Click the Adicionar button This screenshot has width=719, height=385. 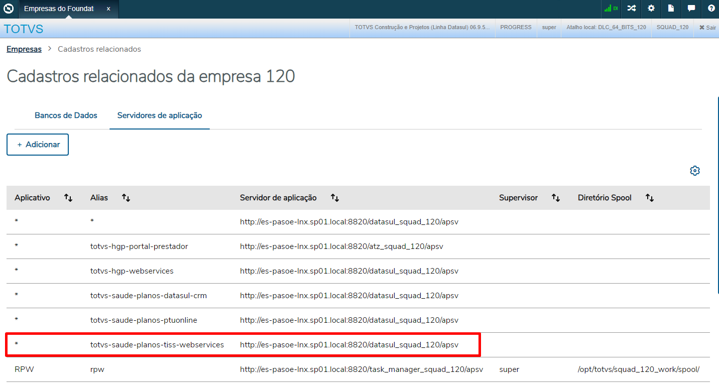coord(38,145)
